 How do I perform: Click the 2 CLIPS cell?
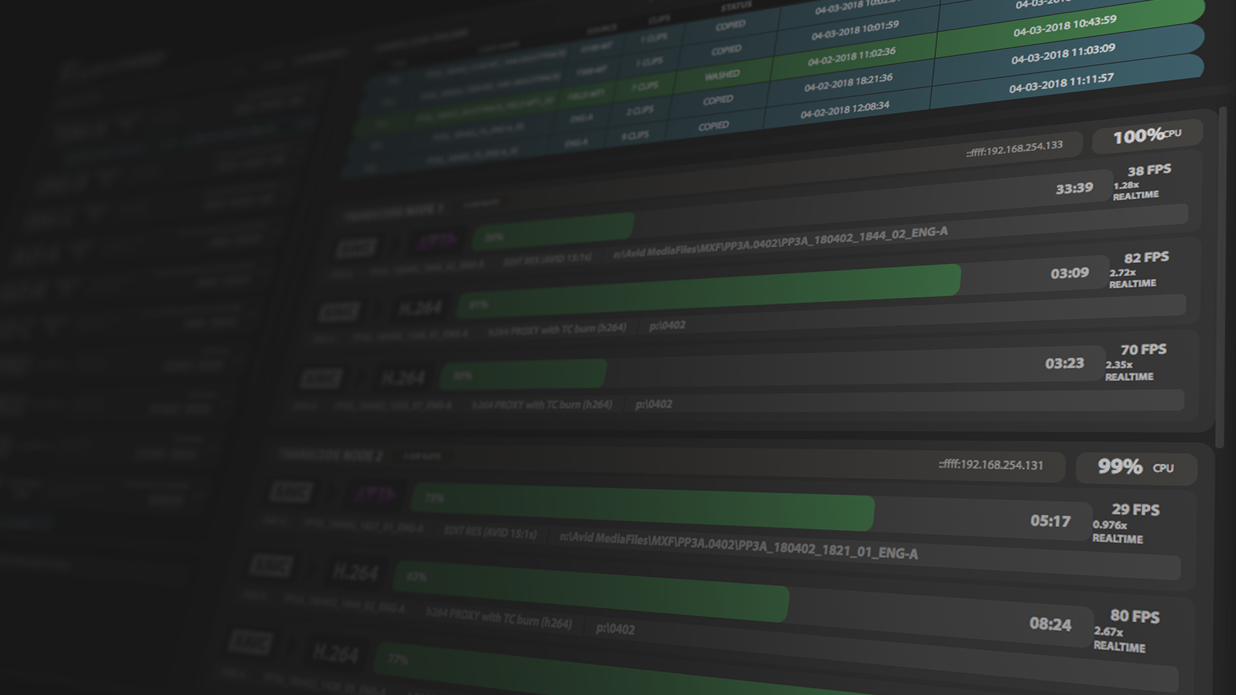pyautogui.click(x=639, y=111)
